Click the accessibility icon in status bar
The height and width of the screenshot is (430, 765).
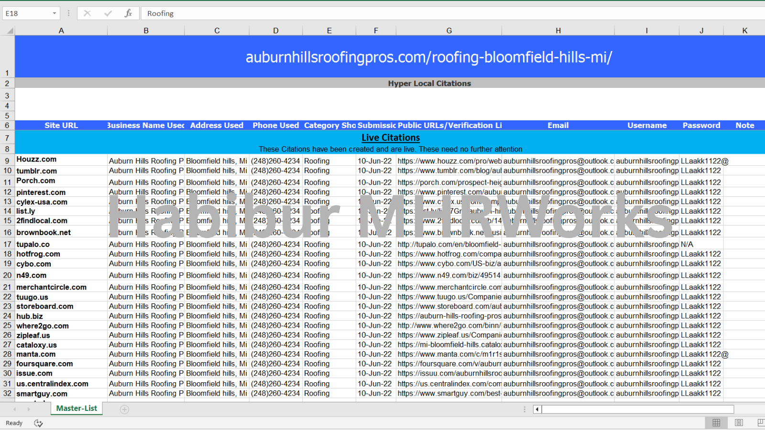(x=38, y=423)
